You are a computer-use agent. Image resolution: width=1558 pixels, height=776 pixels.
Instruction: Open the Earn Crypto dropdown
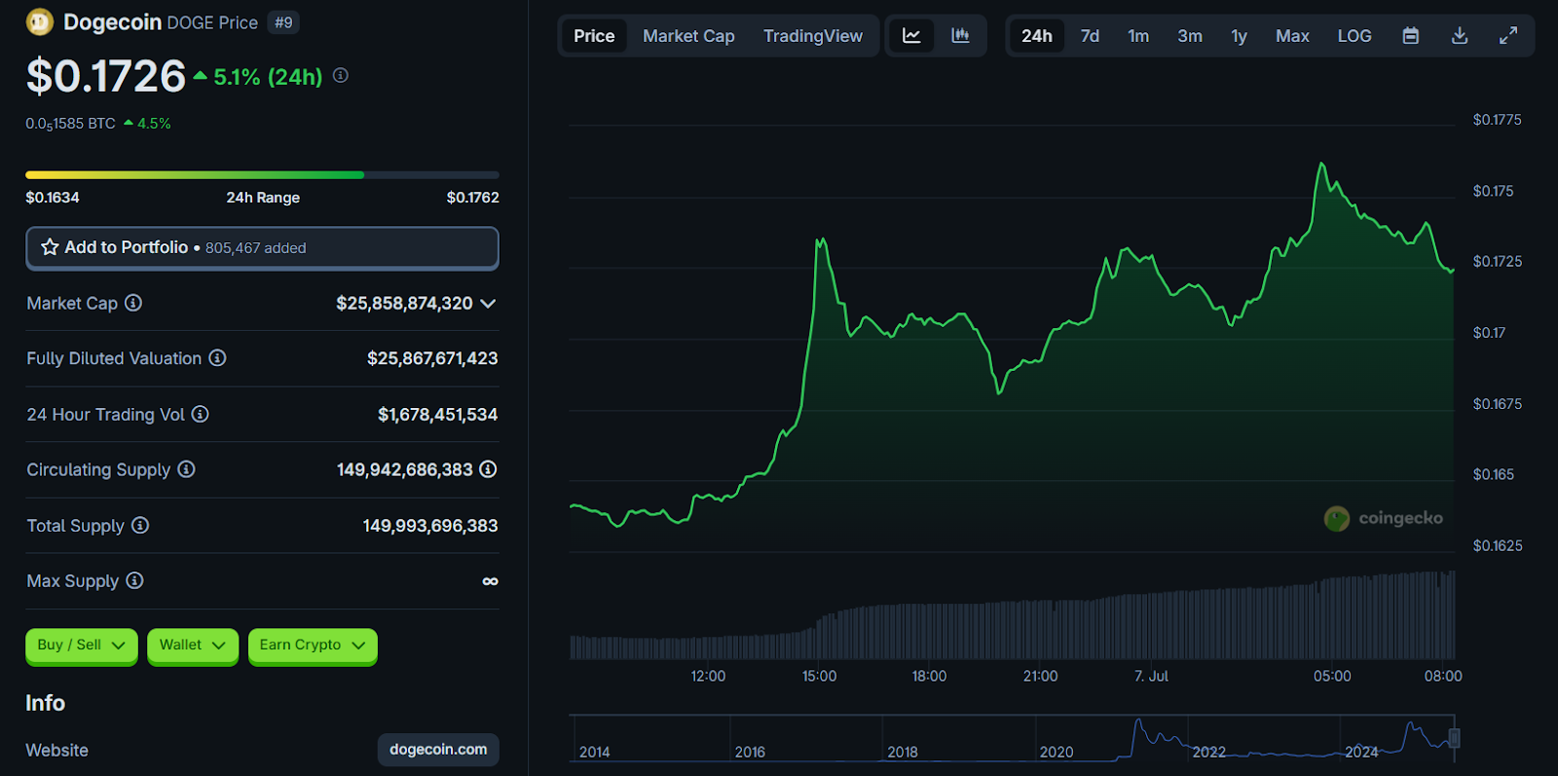[x=313, y=646]
